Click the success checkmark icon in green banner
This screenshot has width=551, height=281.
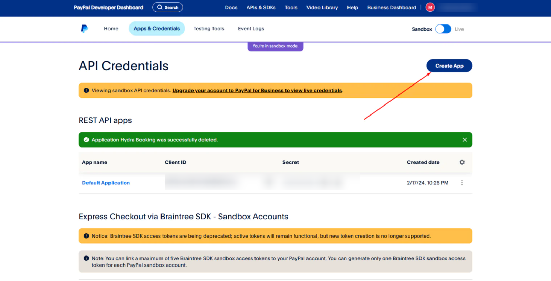click(86, 140)
